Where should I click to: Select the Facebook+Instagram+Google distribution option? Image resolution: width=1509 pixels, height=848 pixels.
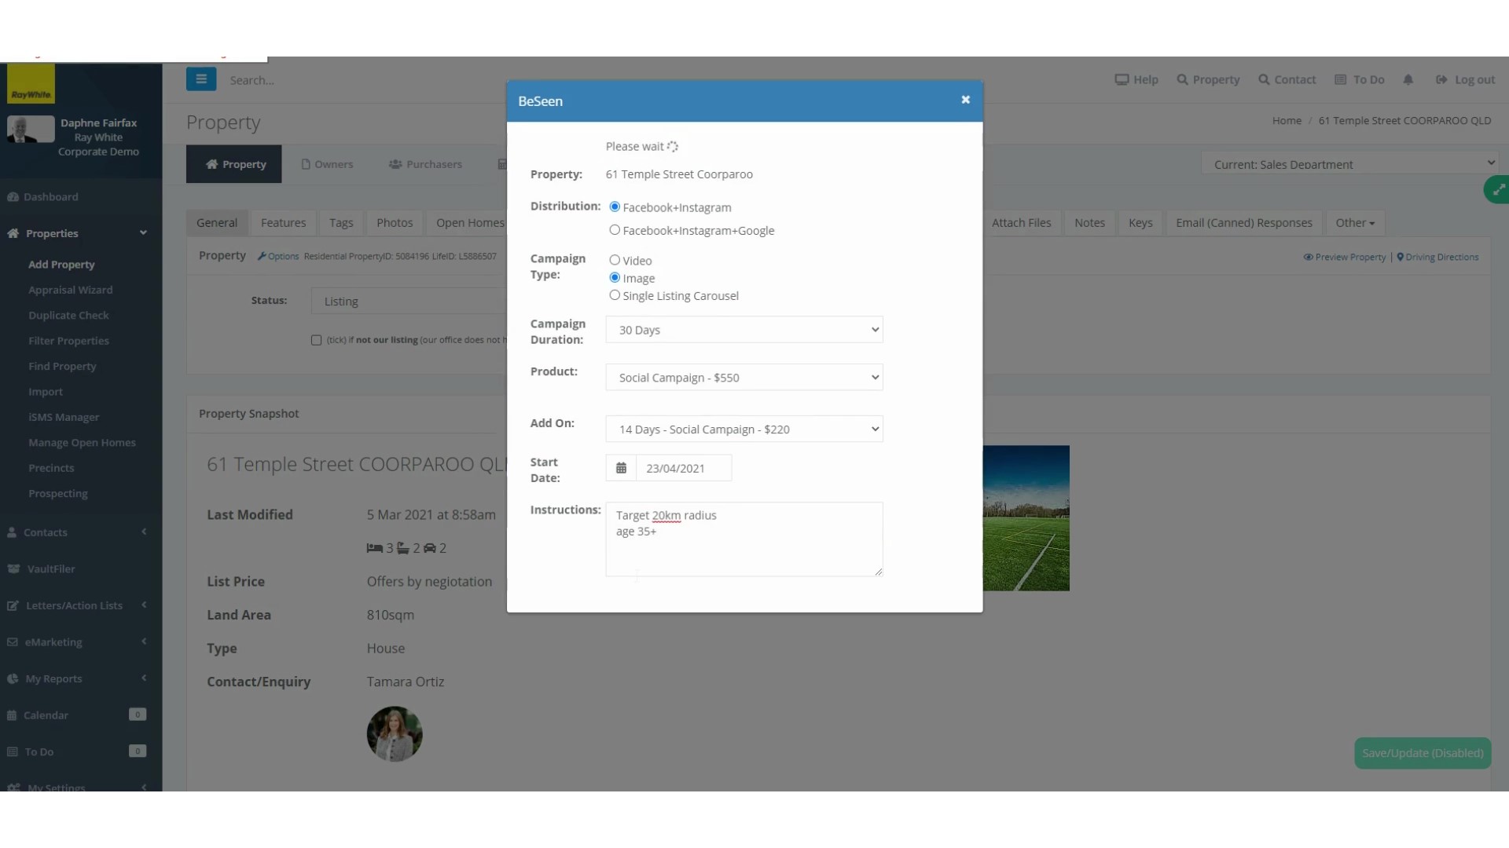(x=614, y=229)
